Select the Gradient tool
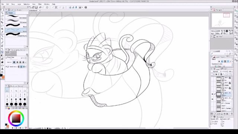This screenshot has width=238, height=134. coord(2,62)
